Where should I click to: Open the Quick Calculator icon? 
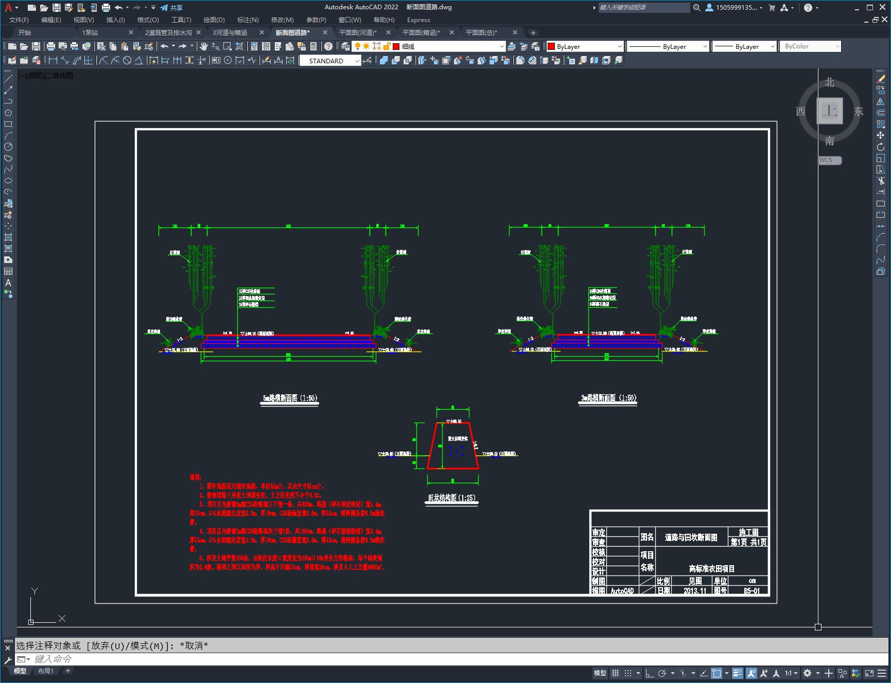[x=313, y=46]
